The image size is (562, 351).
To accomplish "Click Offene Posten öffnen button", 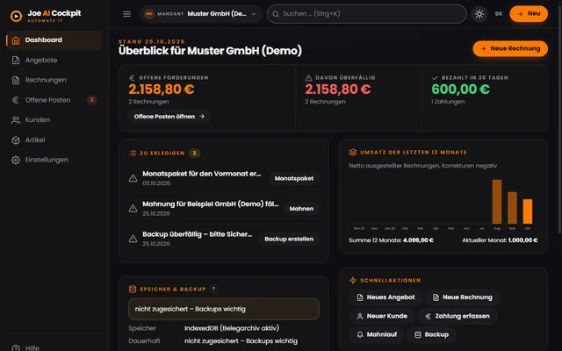I will [169, 117].
